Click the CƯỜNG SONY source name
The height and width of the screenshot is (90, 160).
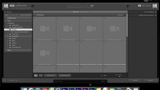click(21, 5)
